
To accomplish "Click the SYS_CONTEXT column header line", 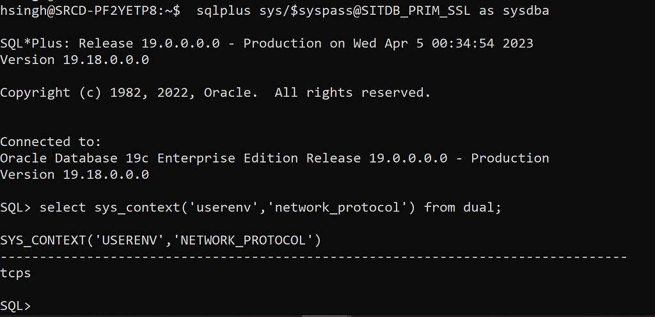I will [x=161, y=240].
